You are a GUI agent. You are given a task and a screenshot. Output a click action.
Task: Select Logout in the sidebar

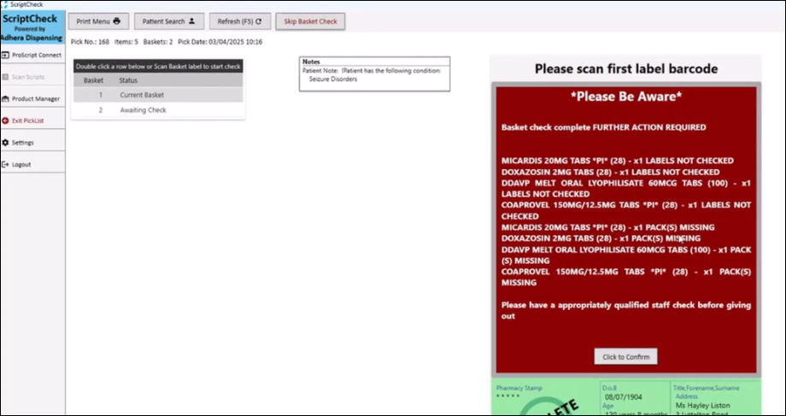(x=32, y=164)
